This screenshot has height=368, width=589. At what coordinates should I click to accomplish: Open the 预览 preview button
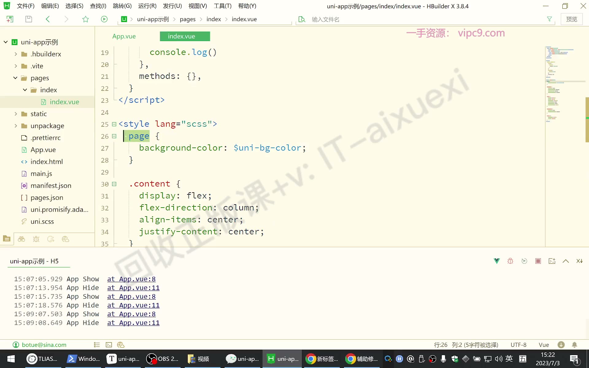[572, 19]
